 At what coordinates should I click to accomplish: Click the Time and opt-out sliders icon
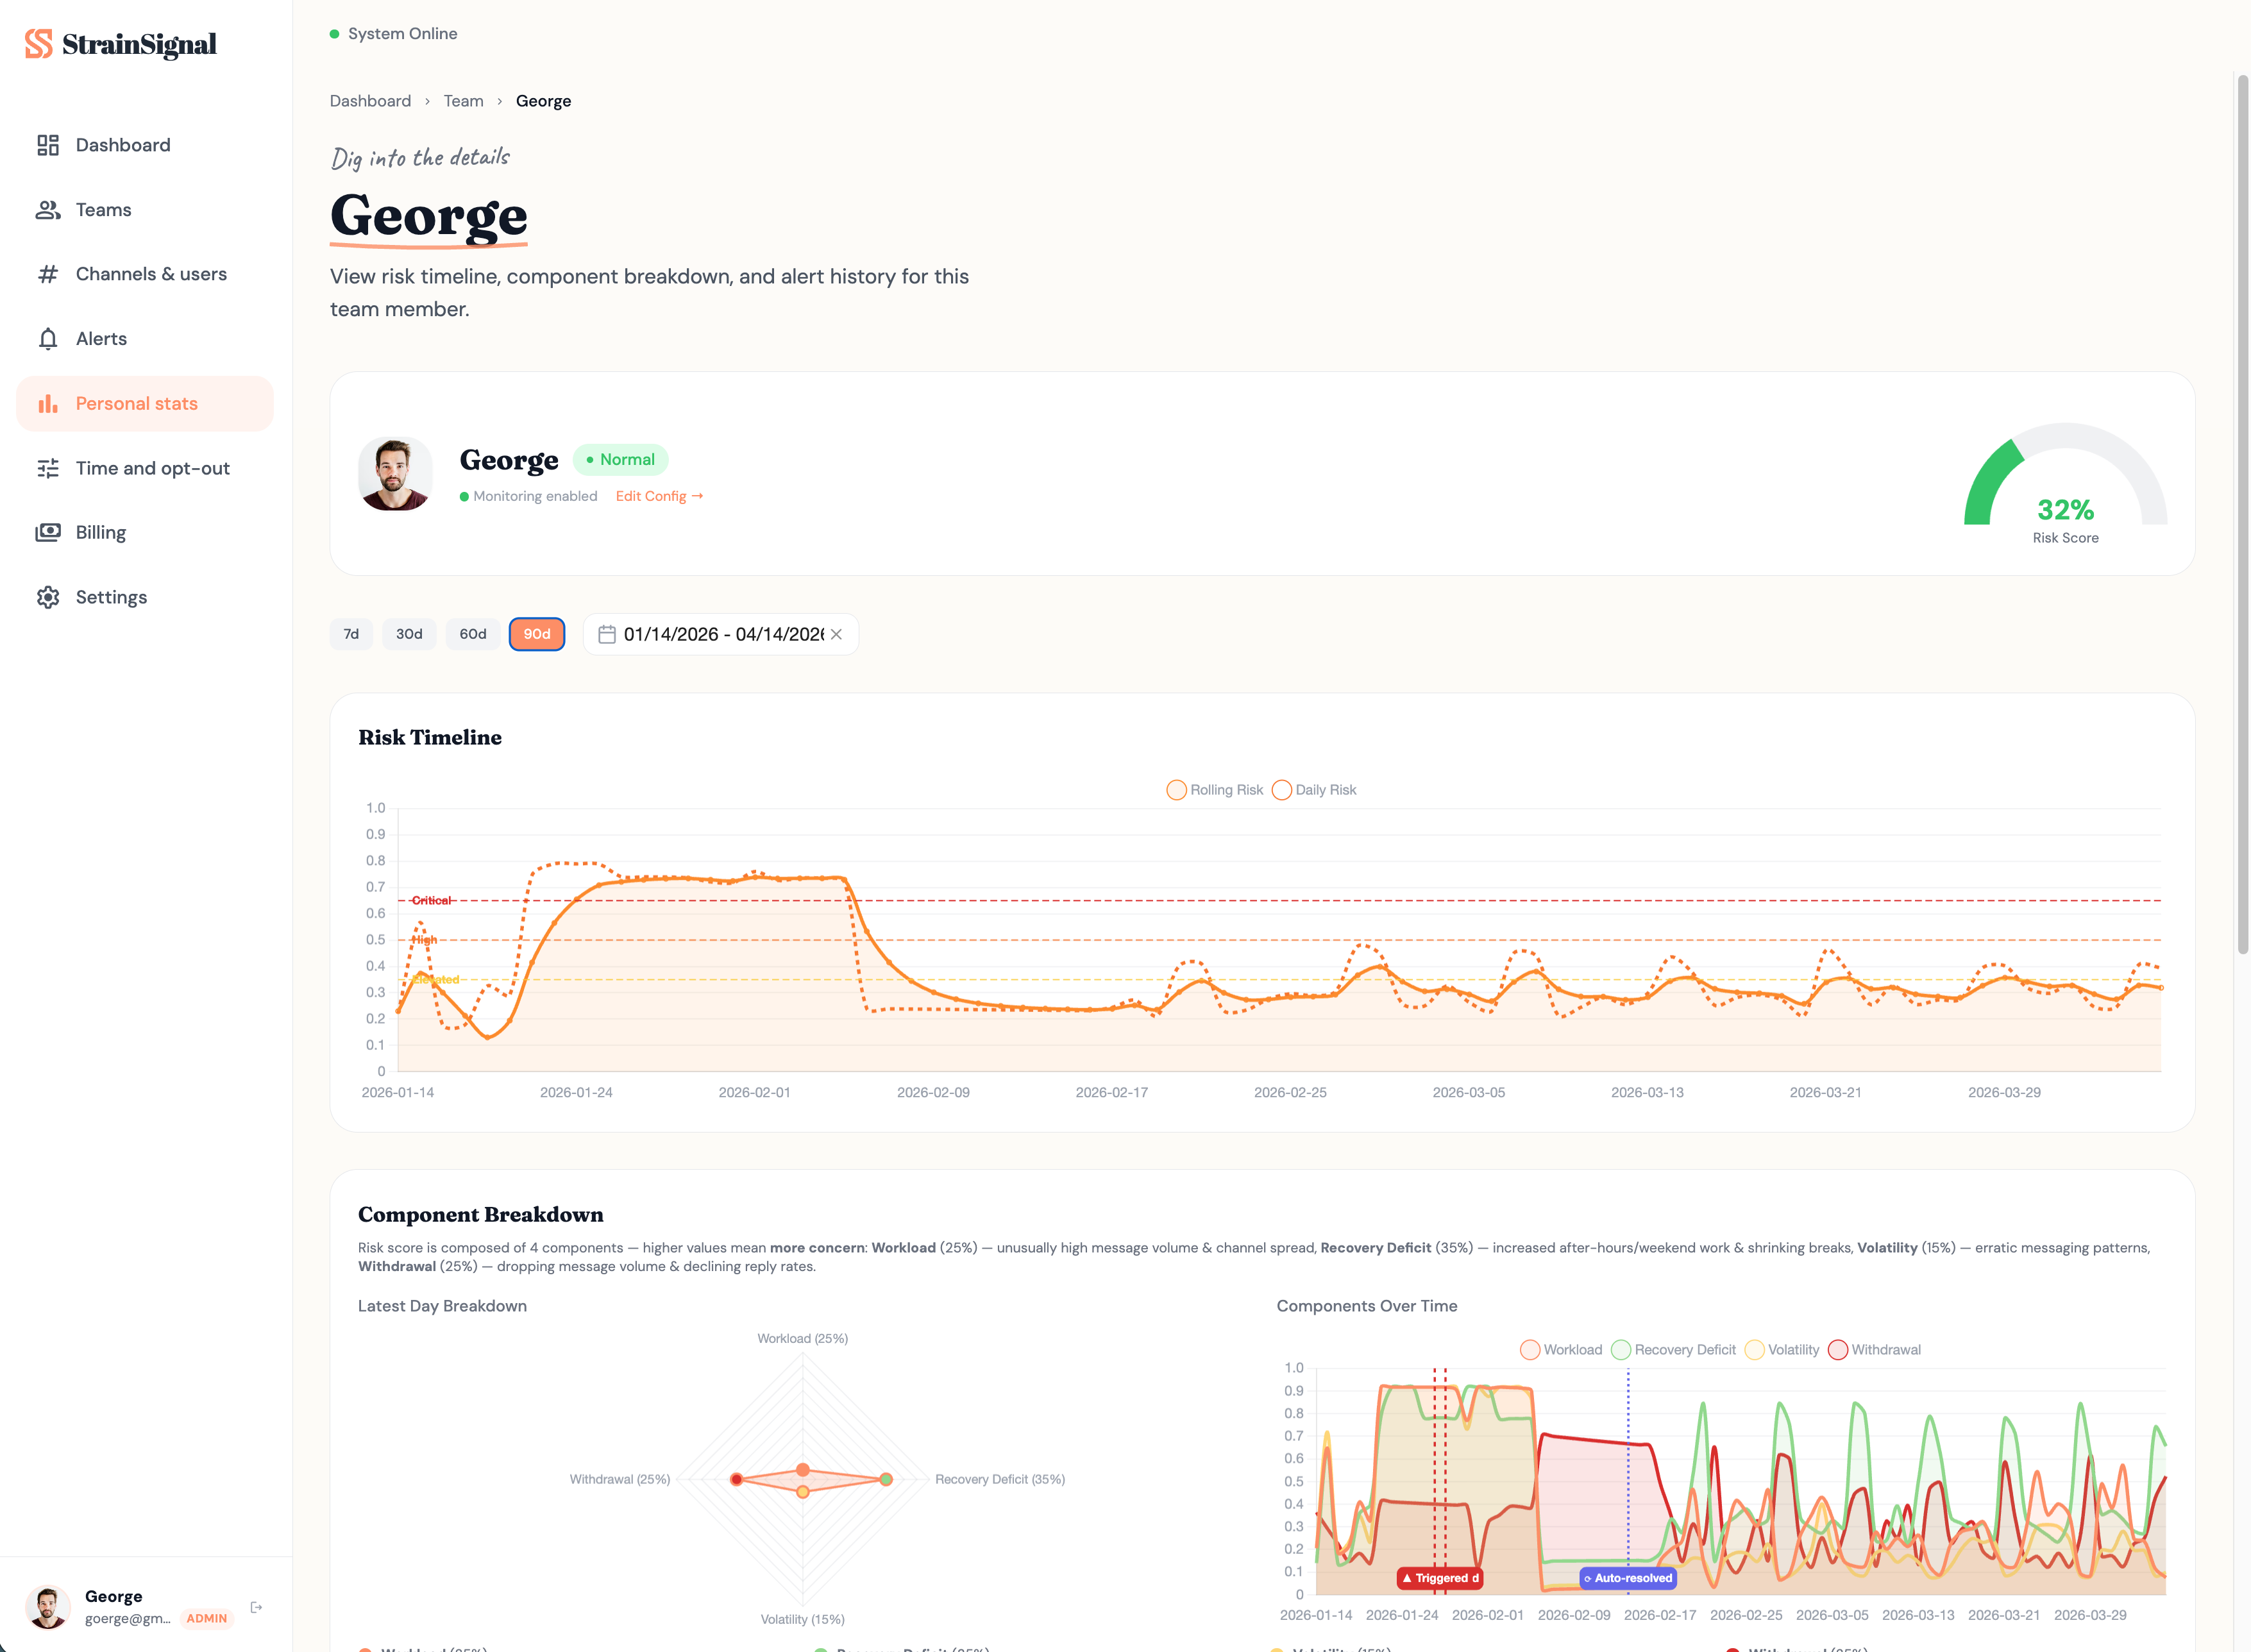[x=48, y=468]
